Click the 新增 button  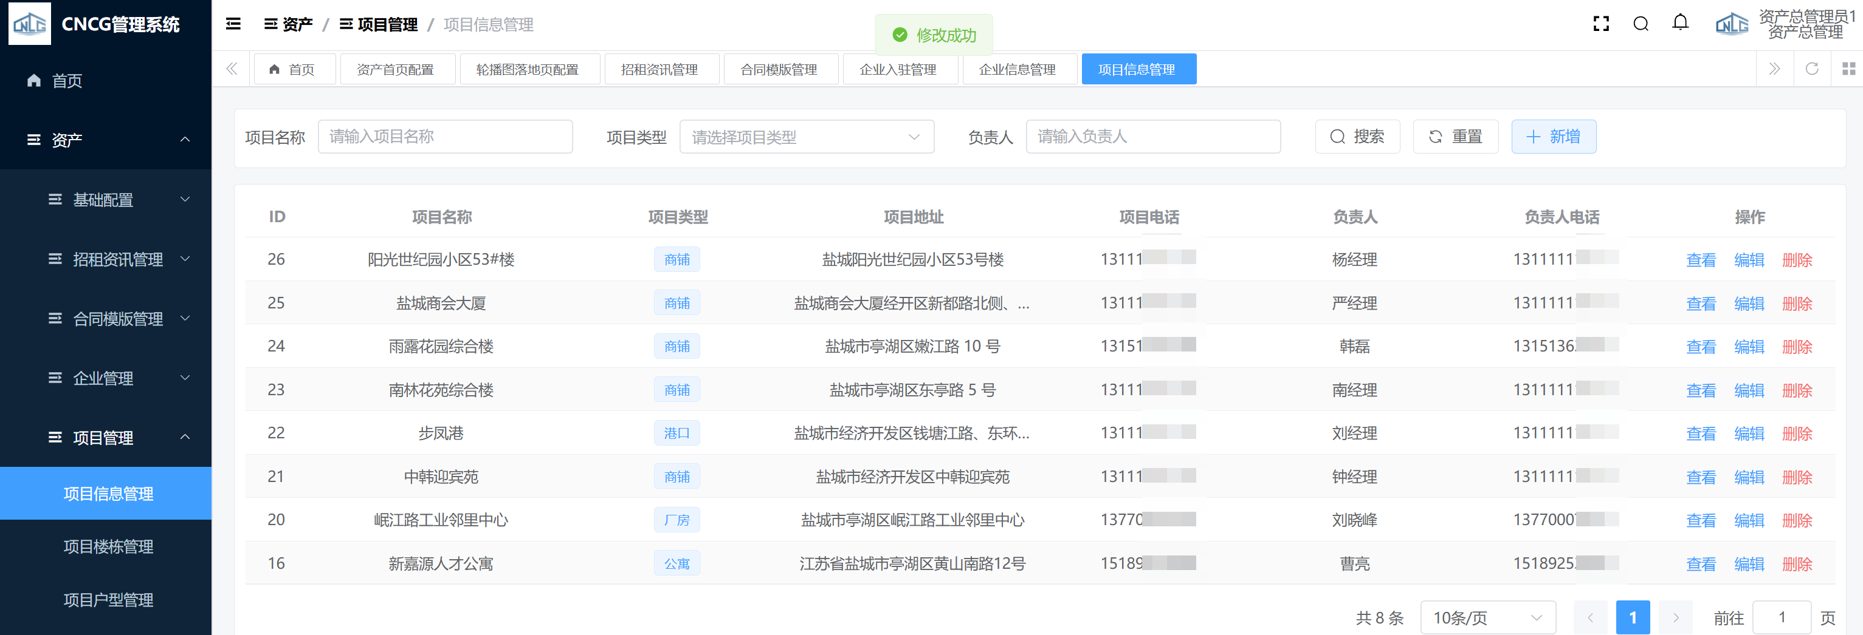coord(1553,137)
